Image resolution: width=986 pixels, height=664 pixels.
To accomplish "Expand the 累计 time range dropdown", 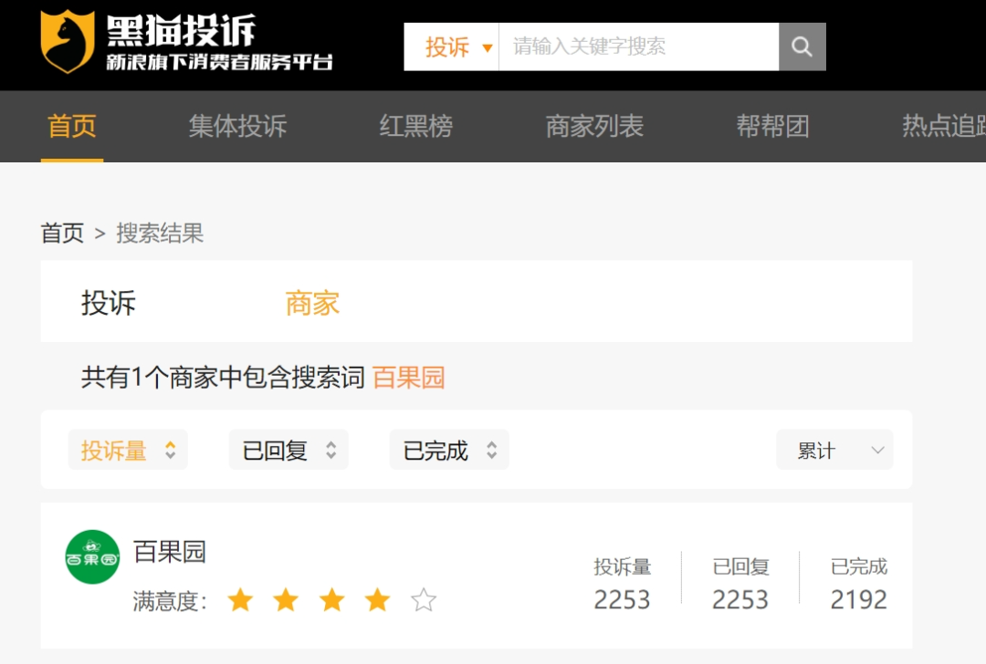I will [834, 451].
